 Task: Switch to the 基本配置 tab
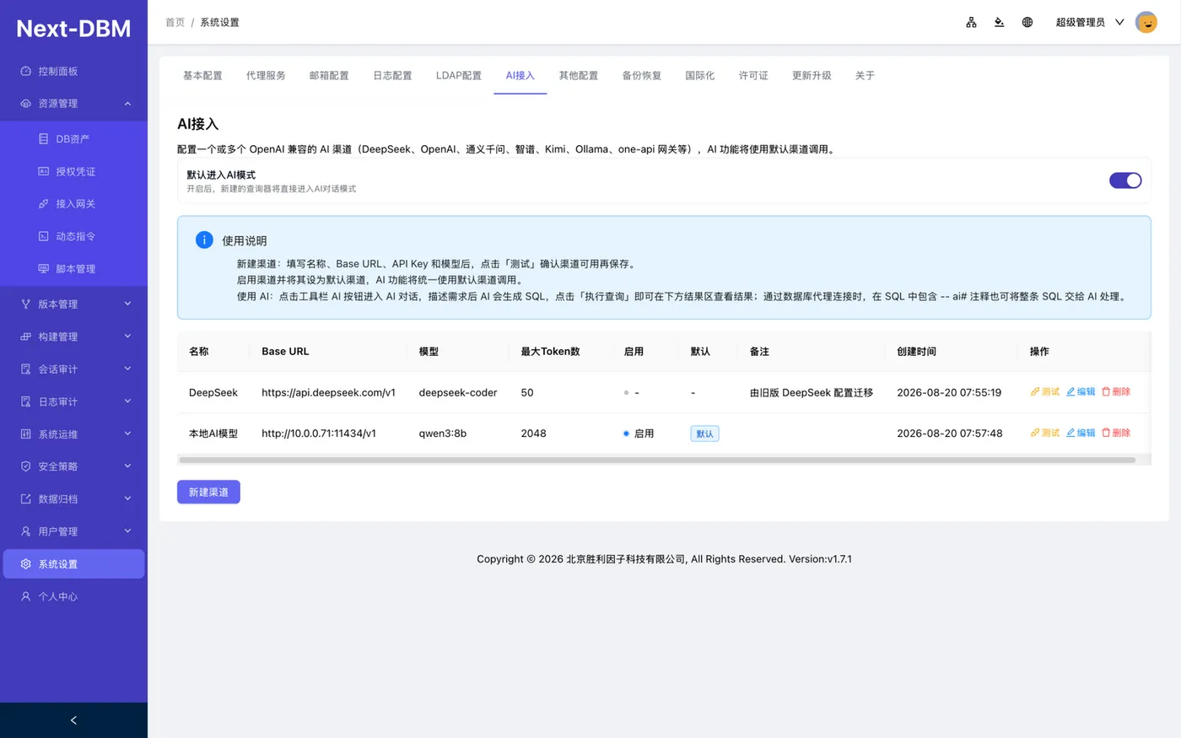point(202,76)
